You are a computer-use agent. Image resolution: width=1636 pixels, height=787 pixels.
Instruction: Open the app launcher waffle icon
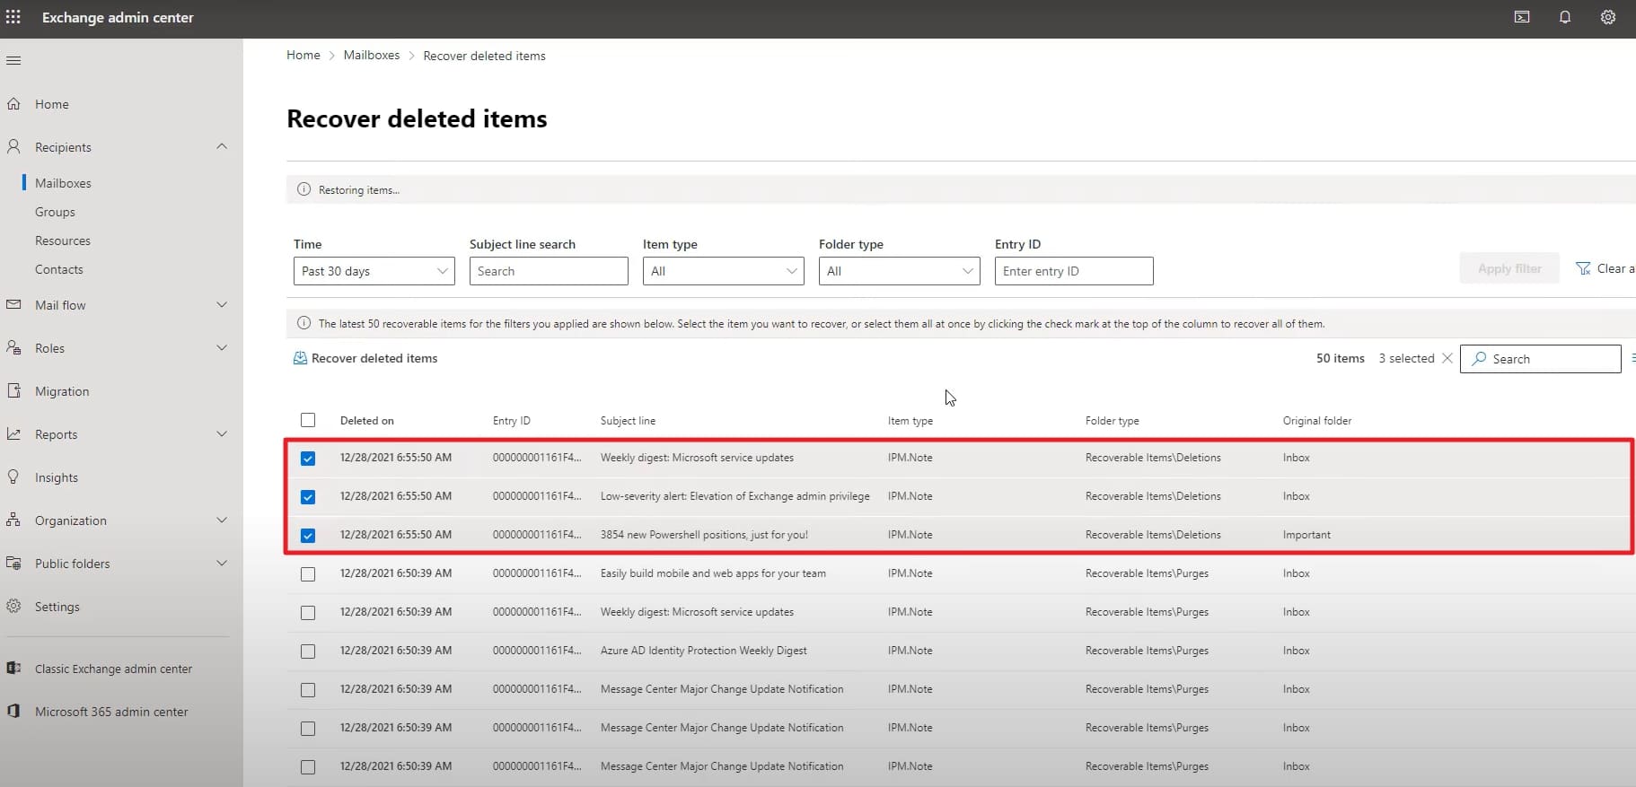tap(13, 17)
